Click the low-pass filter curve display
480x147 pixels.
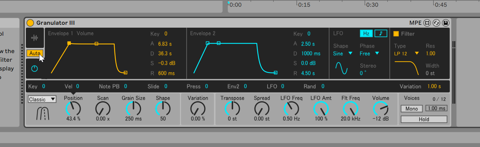[x=407, y=68]
